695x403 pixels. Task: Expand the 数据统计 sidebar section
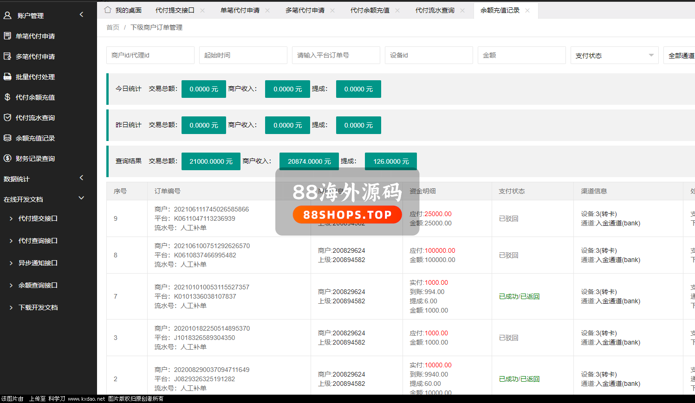(81, 178)
